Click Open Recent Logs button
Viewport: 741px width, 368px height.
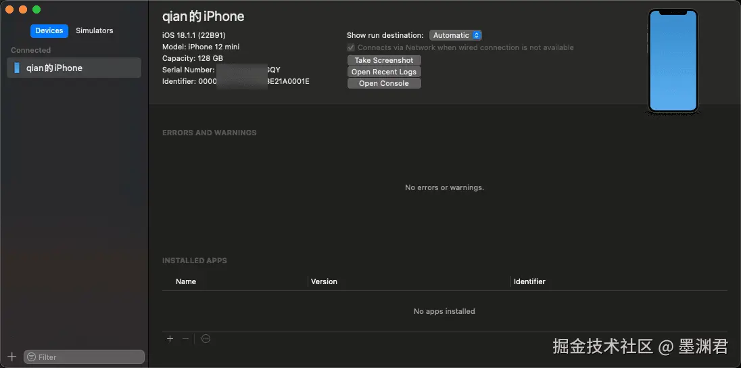coord(384,72)
